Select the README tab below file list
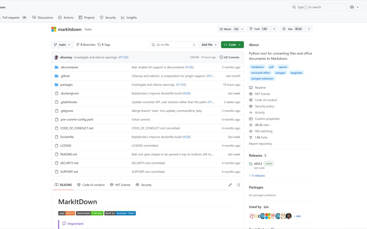The image size is (367, 229). click(x=63, y=185)
